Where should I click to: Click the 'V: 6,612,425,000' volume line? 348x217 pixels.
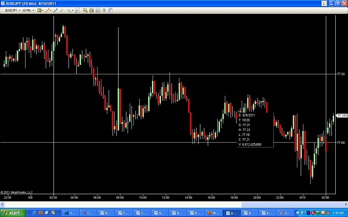249,144
